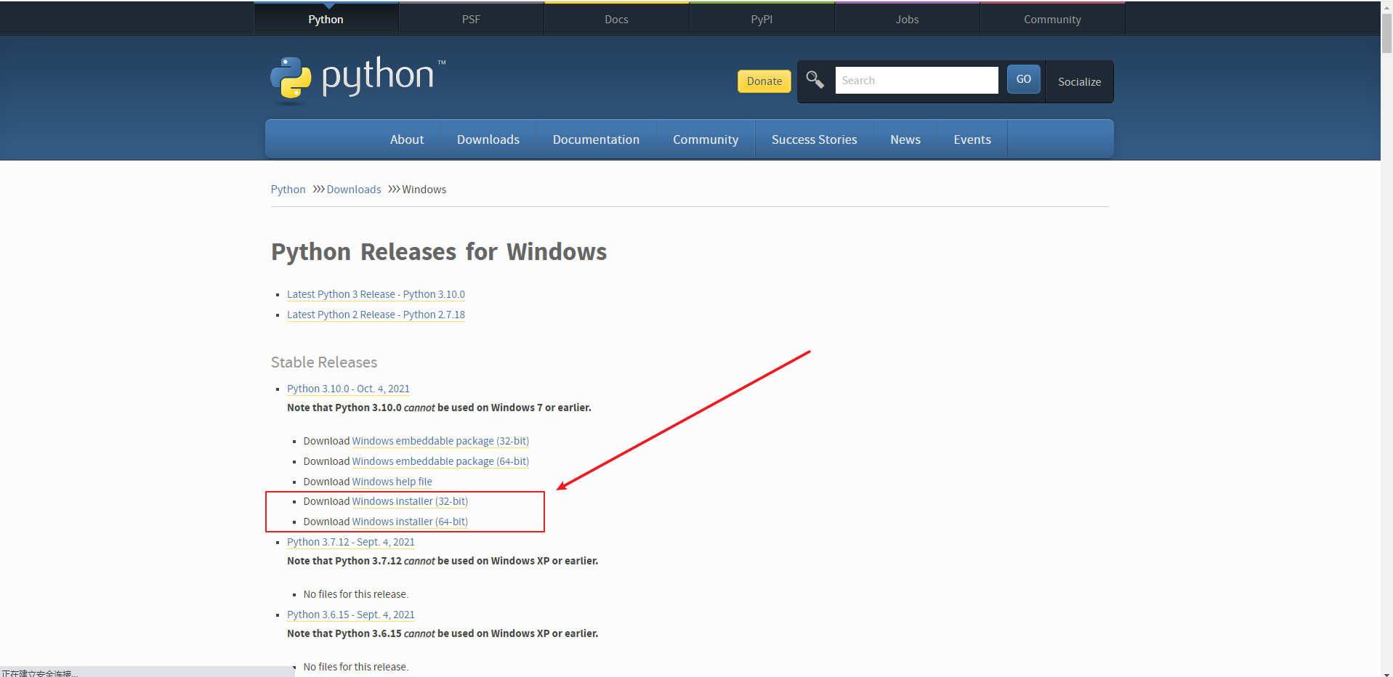The width and height of the screenshot is (1393, 677).
Task: Click the magnifying glass search icon
Action: (815, 80)
